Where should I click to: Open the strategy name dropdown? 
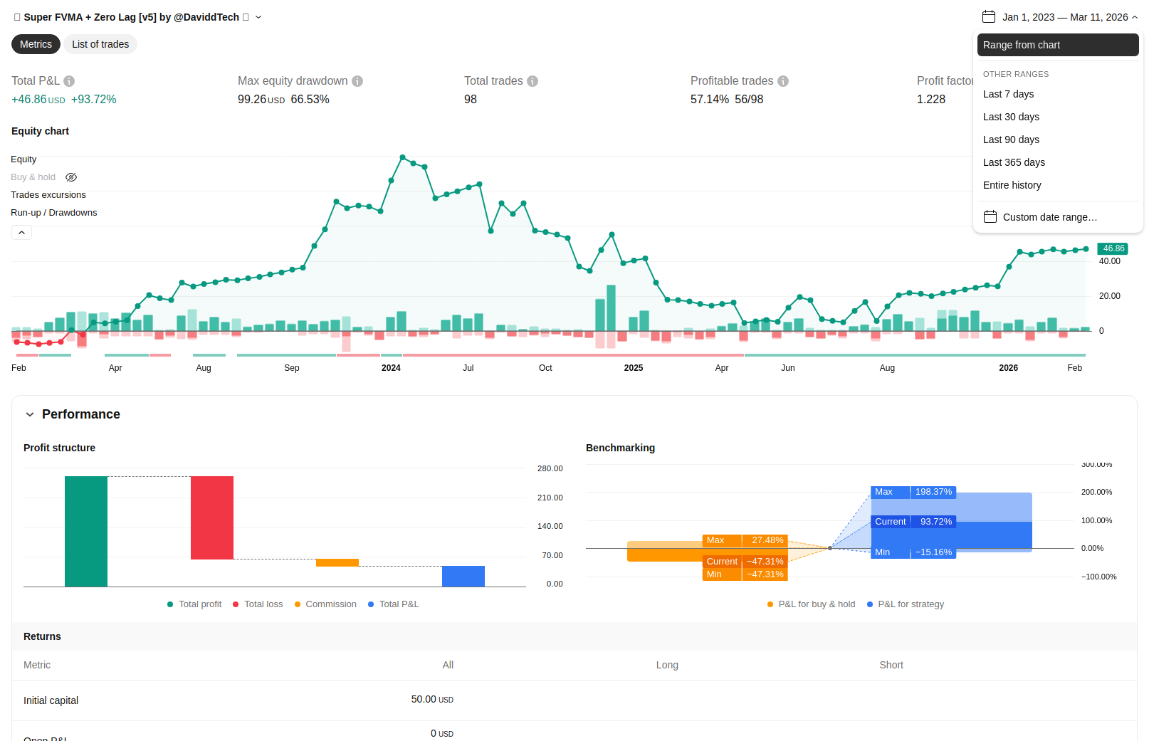258,17
